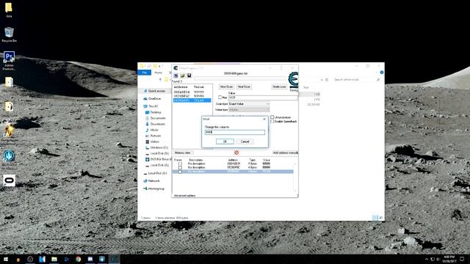Image resolution: width=470 pixels, height=264 pixels.
Task: Confirm the value change with OK
Action: [x=225, y=142]
